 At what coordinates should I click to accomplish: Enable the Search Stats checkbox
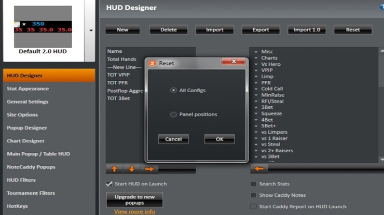253,184
